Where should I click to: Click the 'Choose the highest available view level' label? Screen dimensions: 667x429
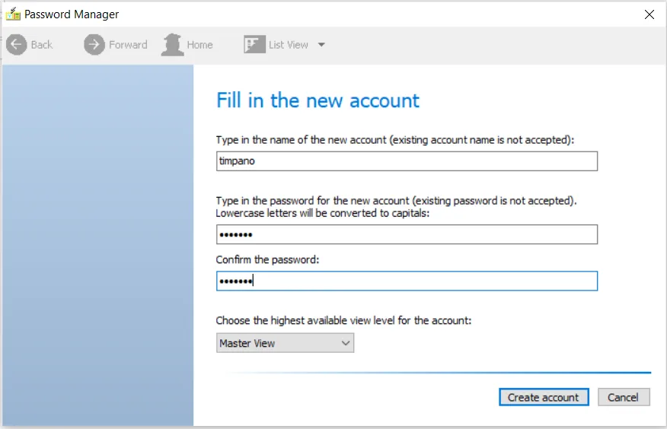(343, 320)
